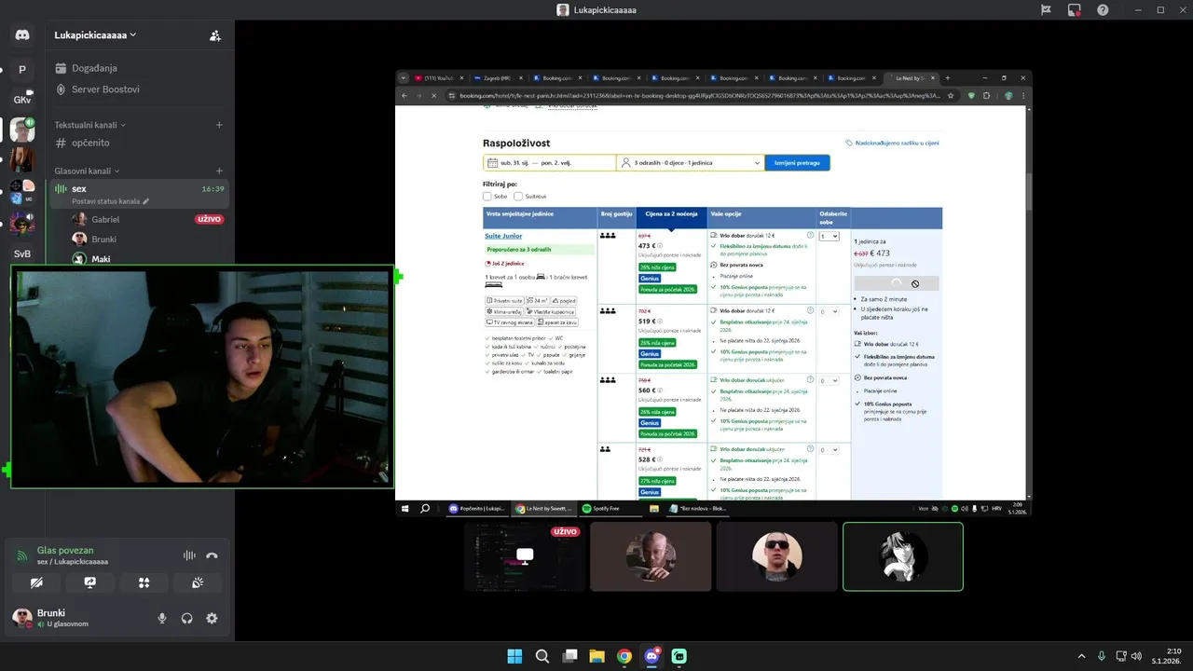The image size is (1193, 671).
Task: Collapse the Glasovni kanali category
Action: [x=87, y=171]
